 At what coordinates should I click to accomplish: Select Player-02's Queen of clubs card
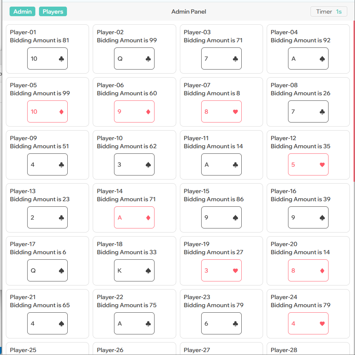tap(134, 58)
